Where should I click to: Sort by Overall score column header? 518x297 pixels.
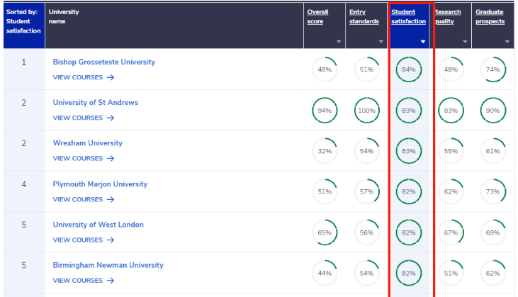point(317,16)
